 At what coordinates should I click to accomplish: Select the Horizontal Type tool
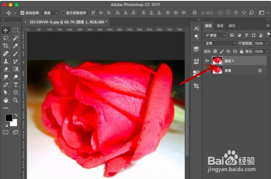click(x=16, y=85)
